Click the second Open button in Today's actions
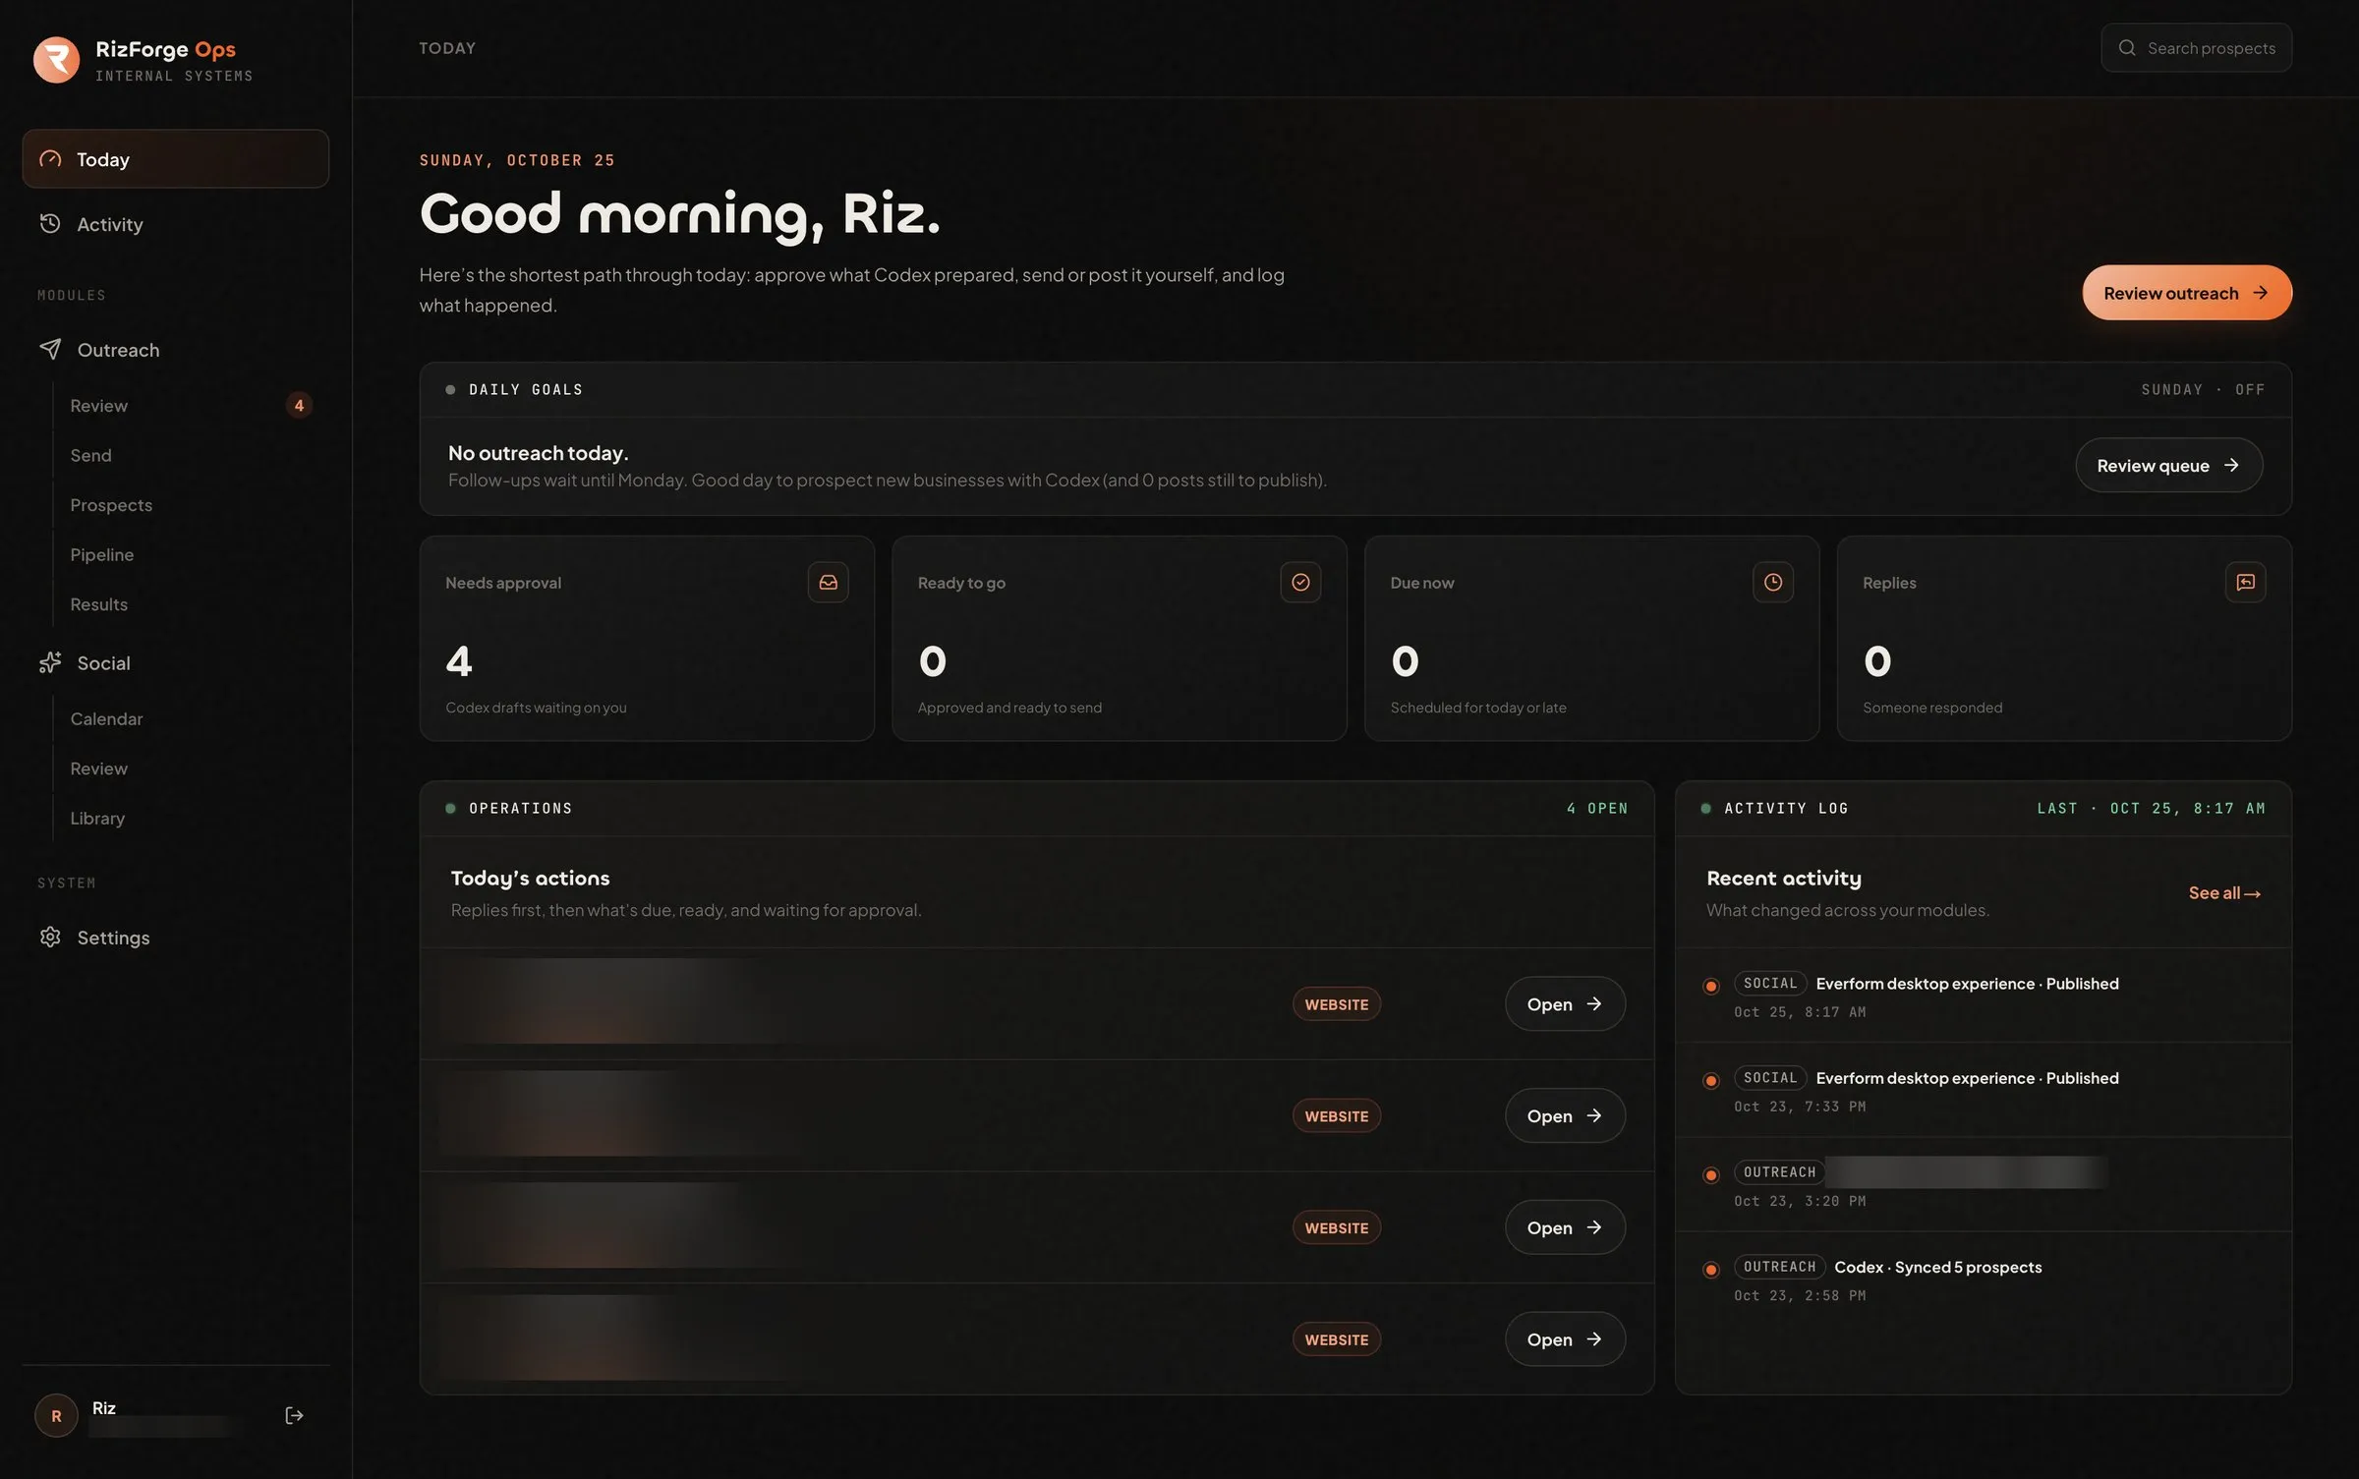The width and height of the screenshot is (2359, 1479). (x=1565, y=1116)
